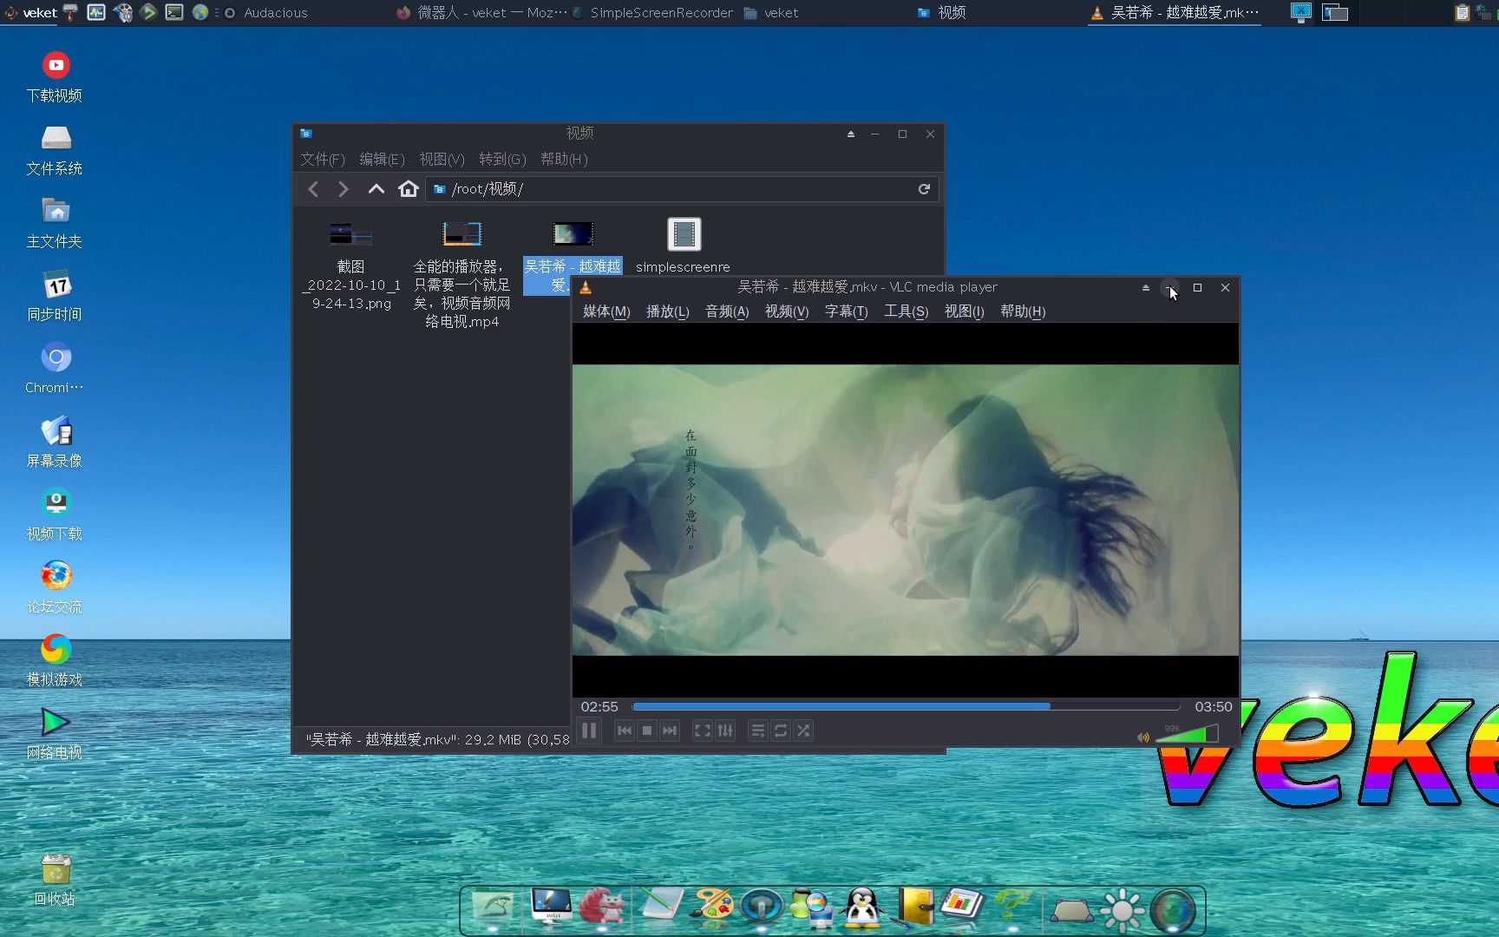The width and height of the screenshot is (1499, 937).
Task: Open the 播放(L) menu in VLC
Action: coord(667,311)
